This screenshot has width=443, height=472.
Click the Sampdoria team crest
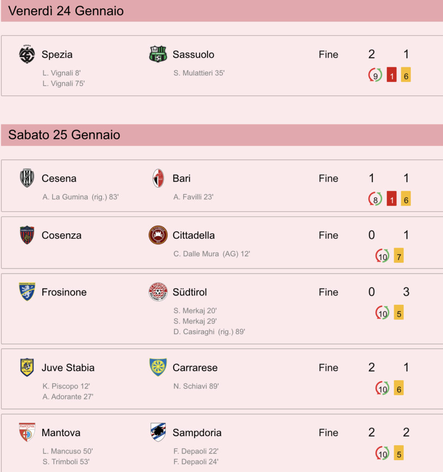coord(158,432)
